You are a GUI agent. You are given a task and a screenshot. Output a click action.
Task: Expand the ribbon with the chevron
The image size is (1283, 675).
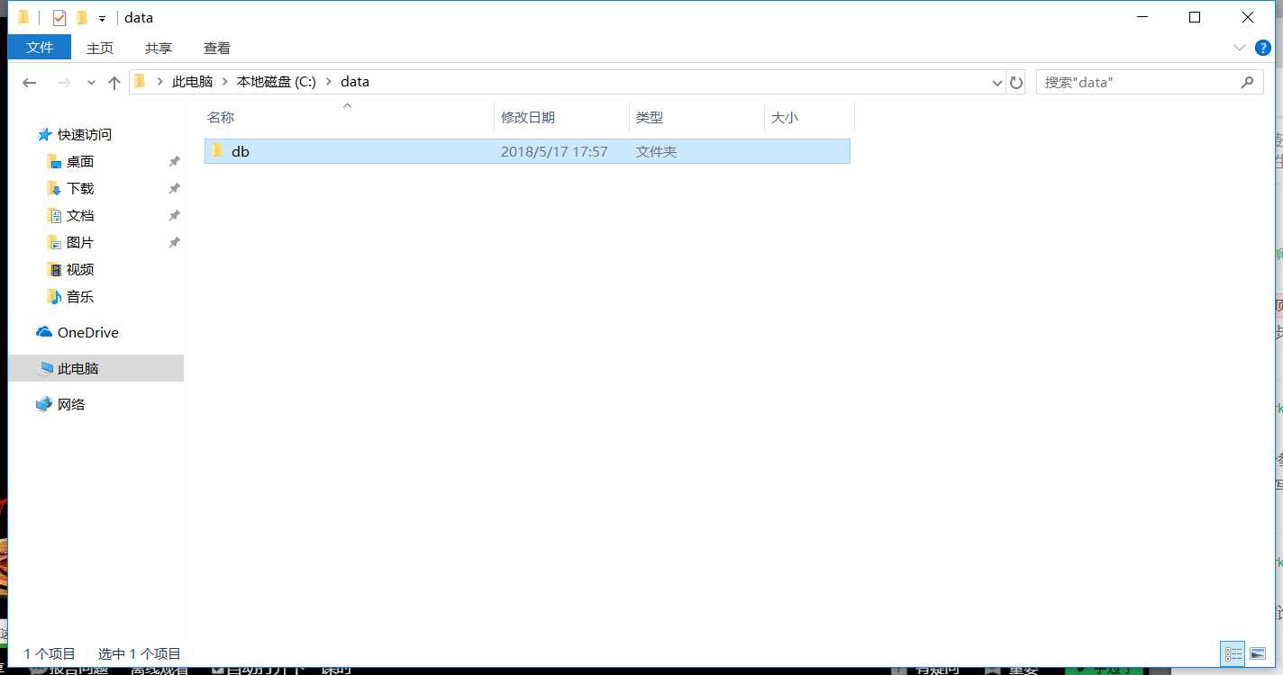click(x=1239, y=48)
